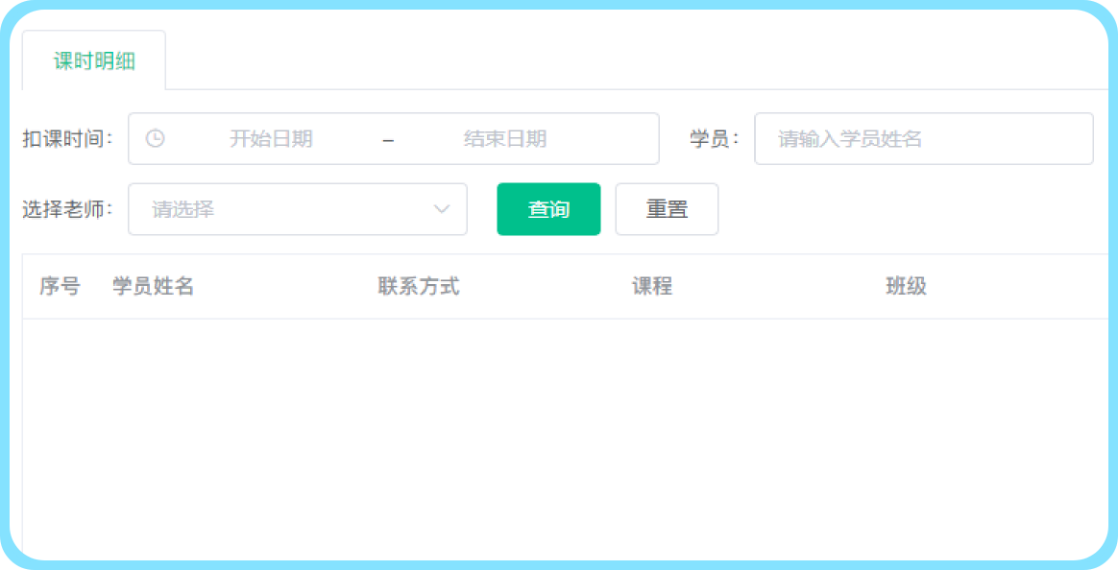Select the 序号 column header
The image size is (1118, 570).
coord(60,286)
